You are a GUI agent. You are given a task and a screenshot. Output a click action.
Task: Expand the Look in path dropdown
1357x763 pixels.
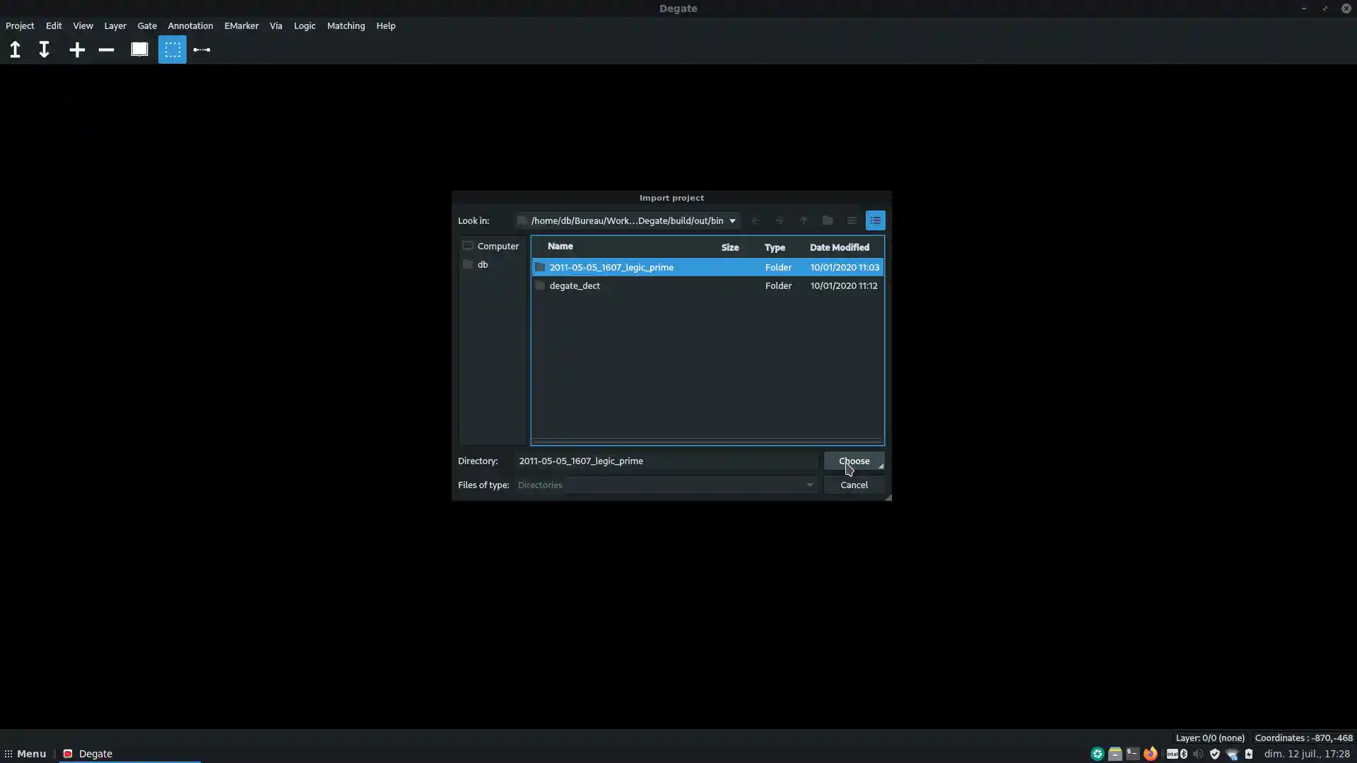[x=732, y=220]
